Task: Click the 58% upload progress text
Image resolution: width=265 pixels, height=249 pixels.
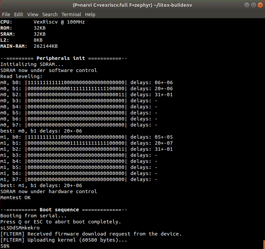Action: click(5, 246)
